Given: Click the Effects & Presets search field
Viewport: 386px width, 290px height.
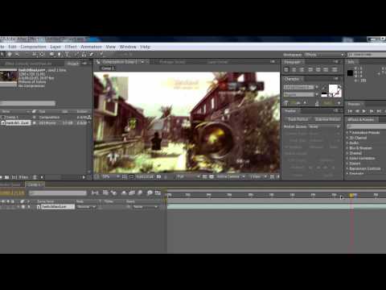Looking at the screenshot, I should click(x=366, y=126).
